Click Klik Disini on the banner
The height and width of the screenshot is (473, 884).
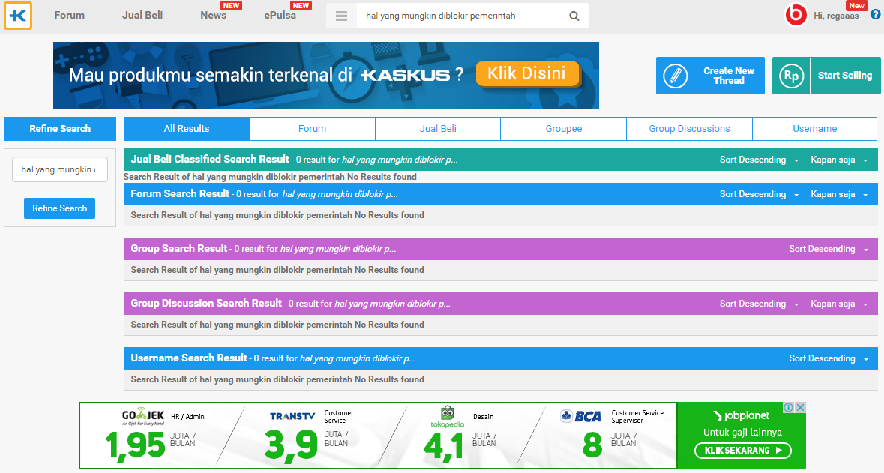527,74
